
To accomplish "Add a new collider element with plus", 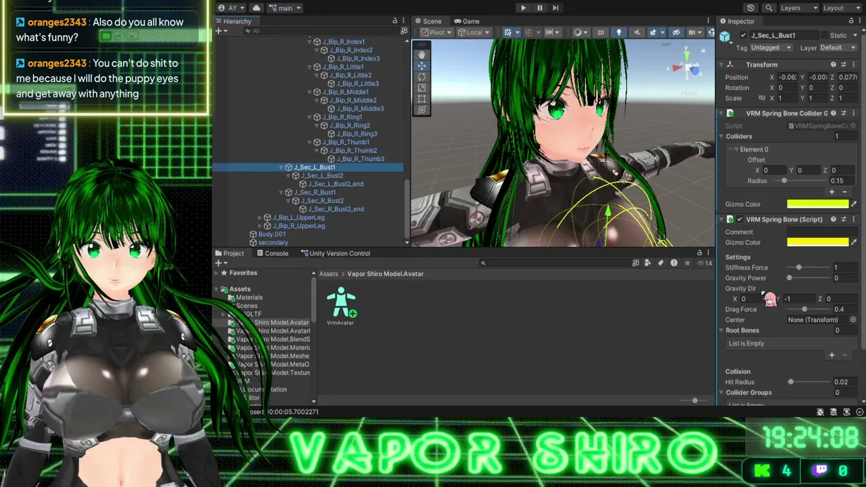I will 831,192.
